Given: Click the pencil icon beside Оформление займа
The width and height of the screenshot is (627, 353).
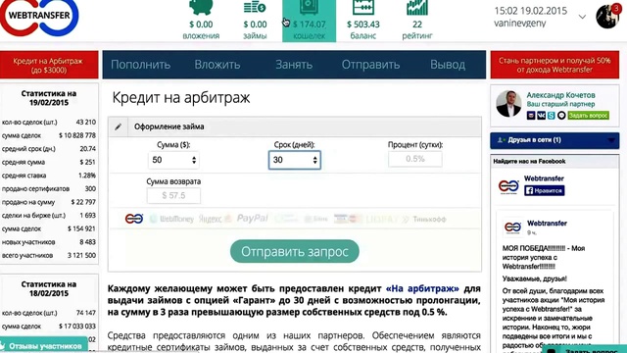Looking at the screenshot, I should click(118, 126).
